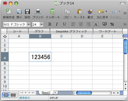
Task: Select the 書式 format painter brush
Action: coord(90,11)
